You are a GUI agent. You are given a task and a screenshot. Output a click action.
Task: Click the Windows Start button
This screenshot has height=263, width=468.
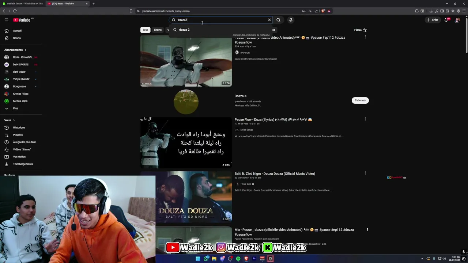pos(198,259)
